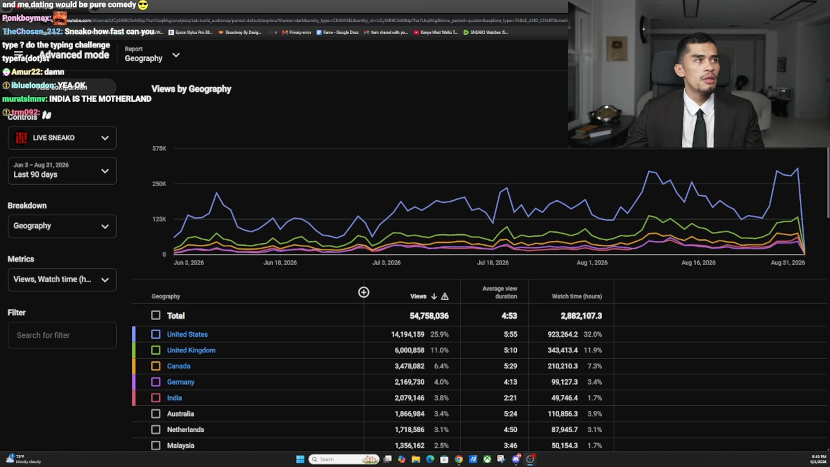This screenshot has width=830, height=467.
Task: Select the Netherlands row checkbox
Action: point(156,430)
